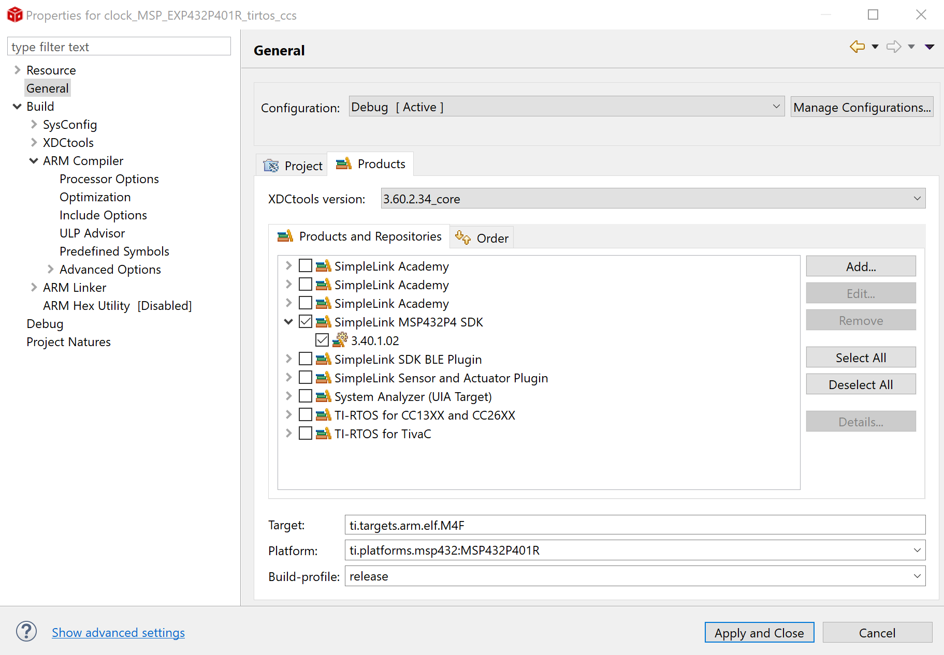This screenshot has width=944, height=655.
Task: Click the type filter text field
Action: pyautogui.click(x=118, y=46)
